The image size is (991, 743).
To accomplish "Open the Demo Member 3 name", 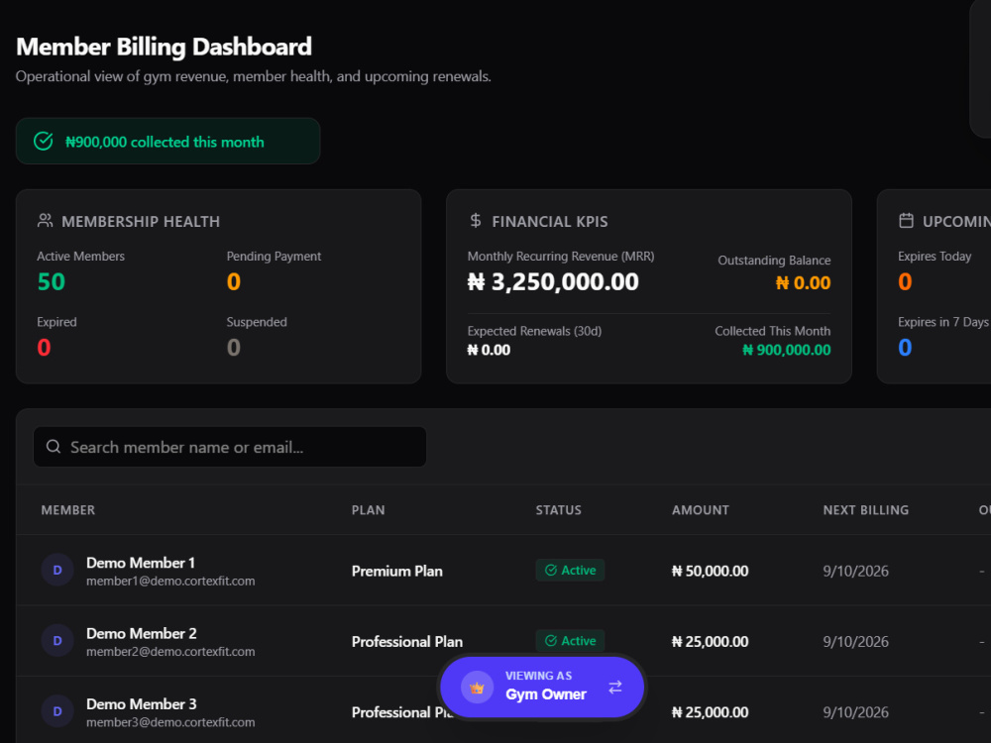I will (x=142, y=703).
